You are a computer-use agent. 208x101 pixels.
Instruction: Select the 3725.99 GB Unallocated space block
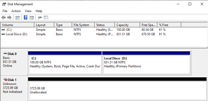[117, 90]
